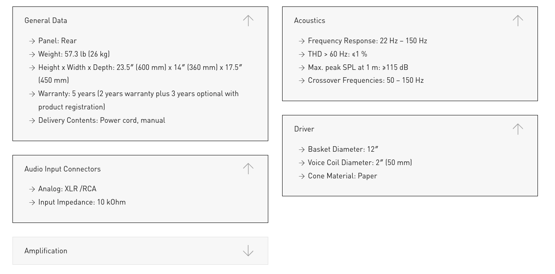Viewport: 555px width, 274px height.
Task: Click the Weight 57.3 lb entry
Action: 74,54
